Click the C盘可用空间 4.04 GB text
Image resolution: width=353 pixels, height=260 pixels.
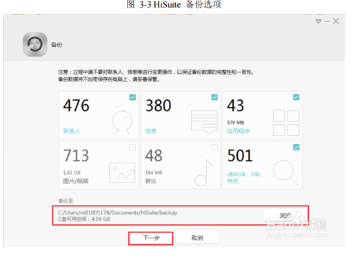tap(84, 219)
